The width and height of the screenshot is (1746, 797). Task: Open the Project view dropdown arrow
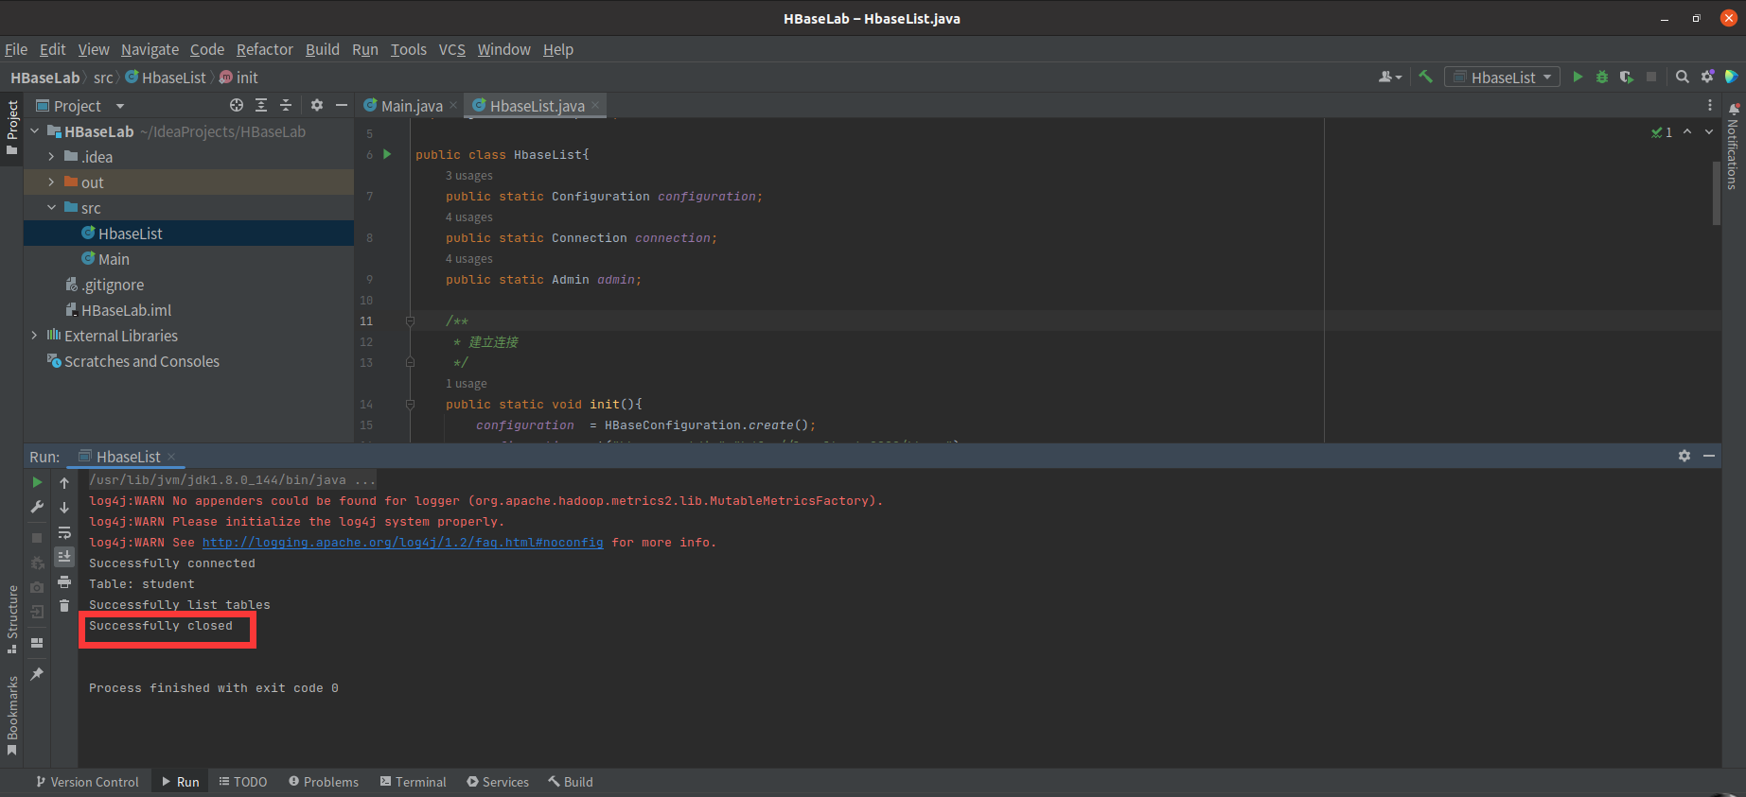(x=120, y=106)
